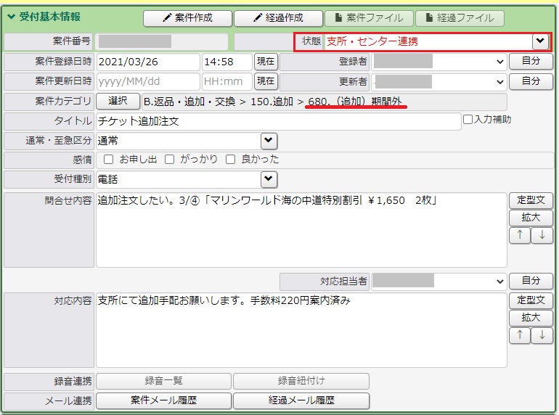
Task: Click the 録音一覧 button
Action: (163, 381)
